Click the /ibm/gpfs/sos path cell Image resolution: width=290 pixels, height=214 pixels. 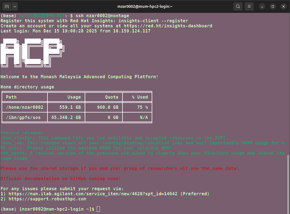[23, 117]
